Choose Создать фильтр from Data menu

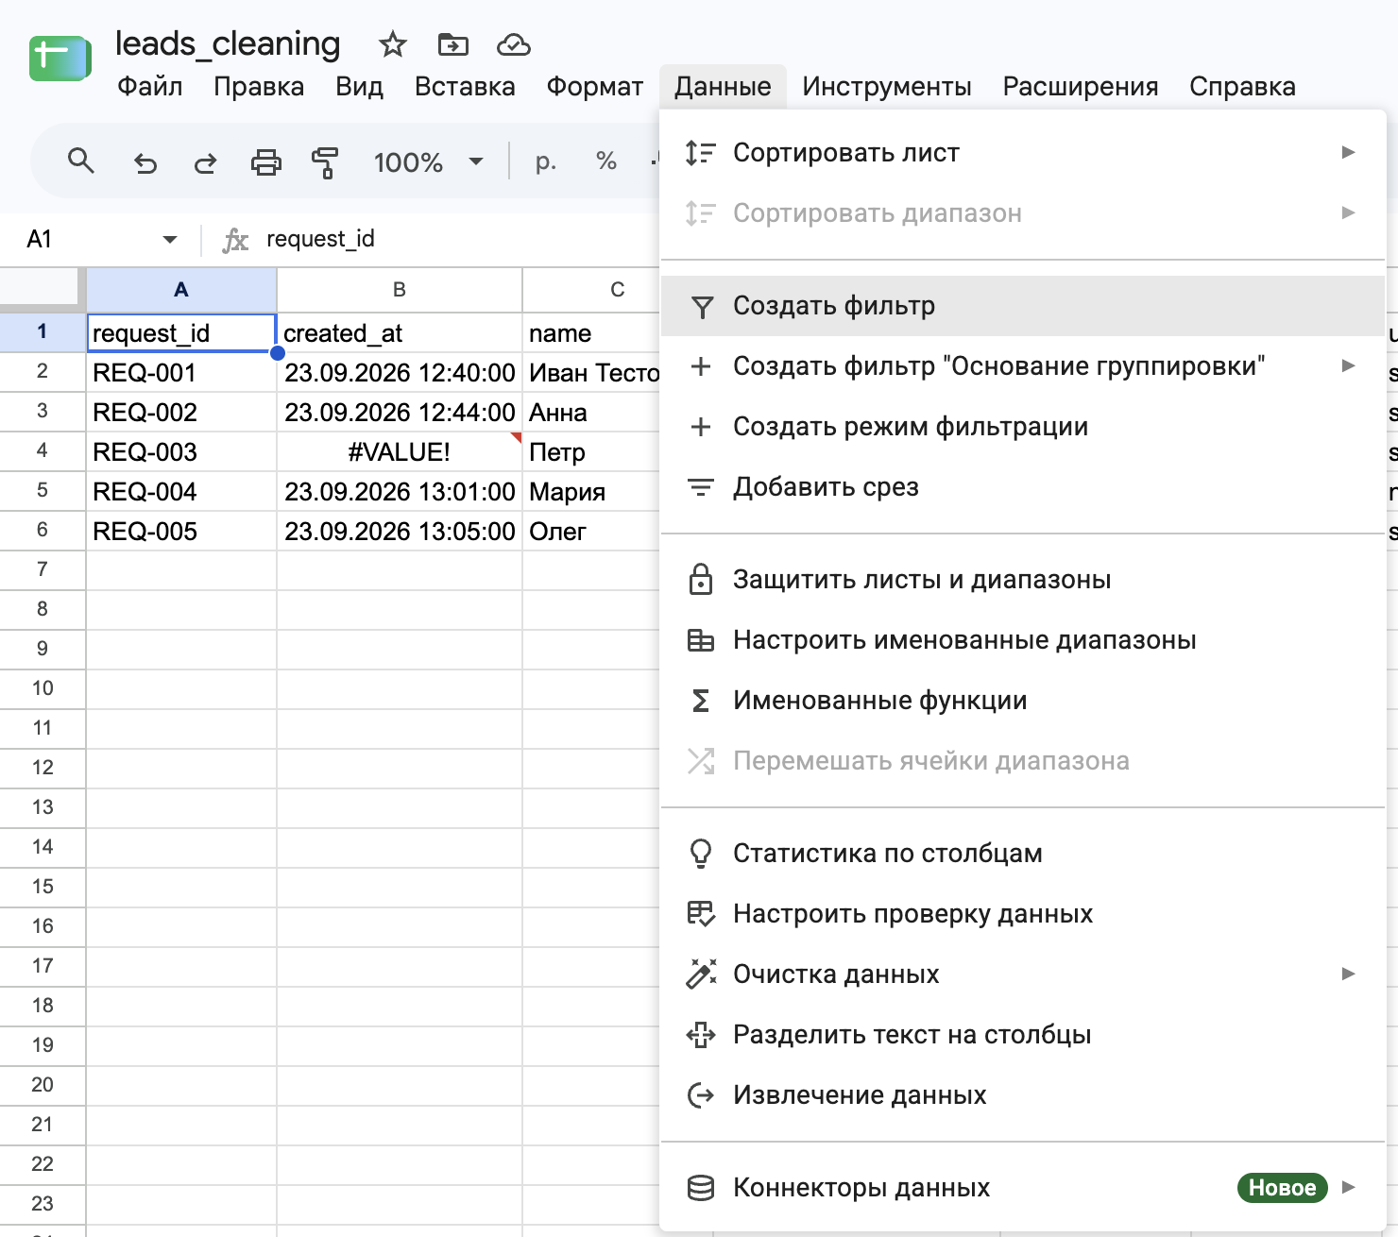click(x=1023, y=306)
